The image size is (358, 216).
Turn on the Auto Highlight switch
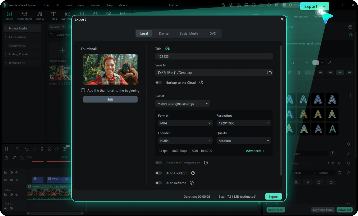158,173
